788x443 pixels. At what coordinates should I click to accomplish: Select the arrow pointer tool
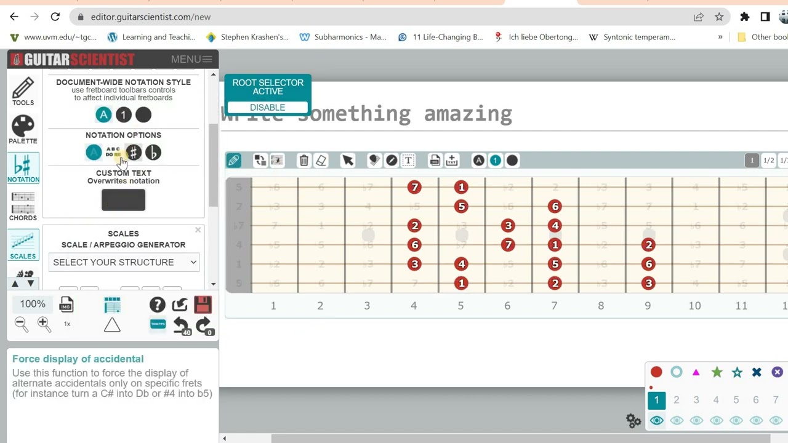348,161
